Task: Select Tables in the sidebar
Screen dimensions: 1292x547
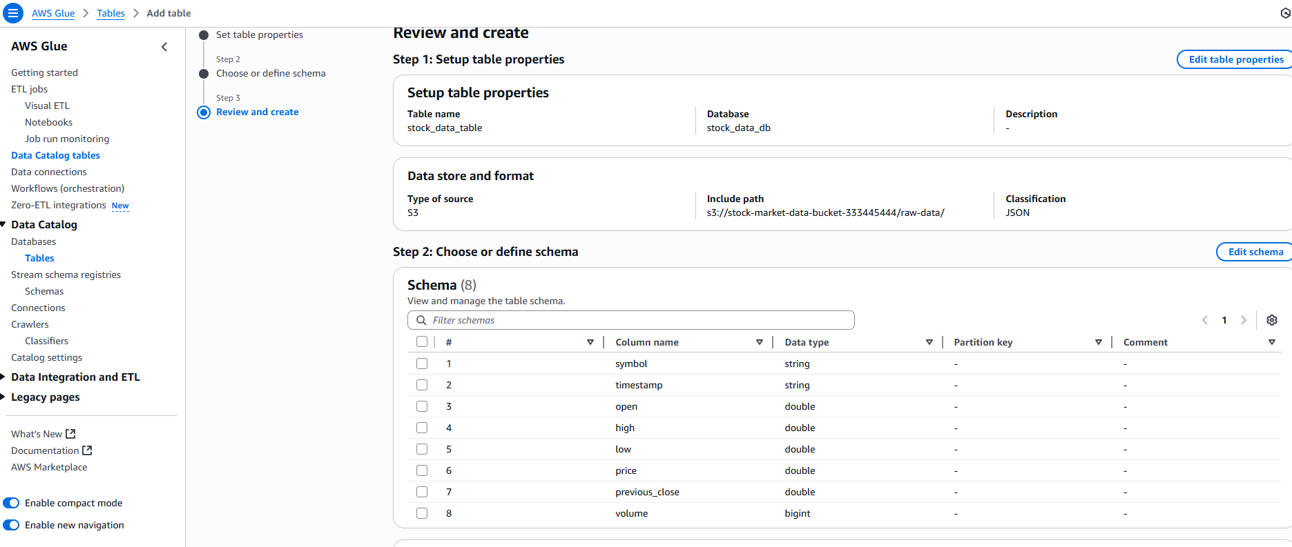Action: 39,258
